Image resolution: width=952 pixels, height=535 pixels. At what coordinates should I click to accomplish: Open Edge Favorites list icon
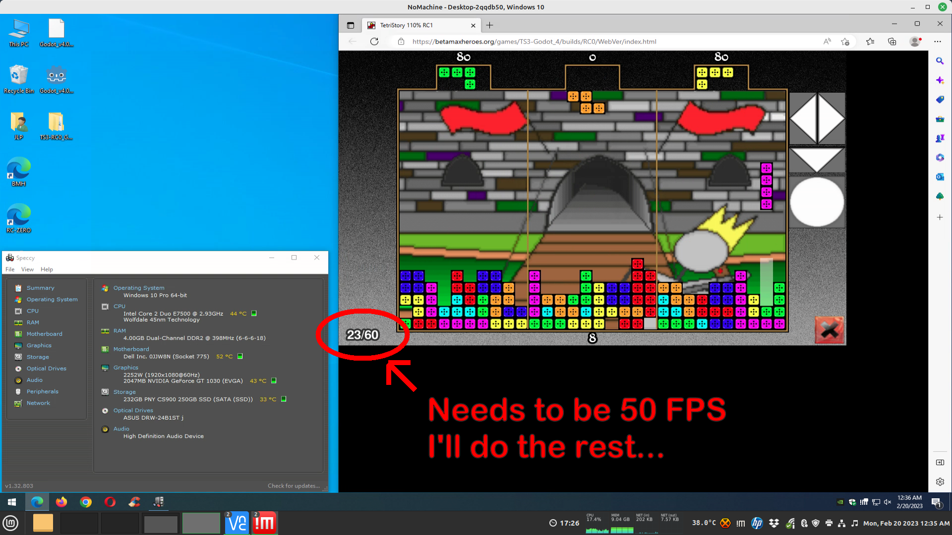[870, 42]
